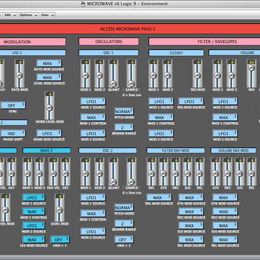260x260 pixels.
Task: Click the OSC 2 MOD 2 fader
Action: (x=99, y=172)
